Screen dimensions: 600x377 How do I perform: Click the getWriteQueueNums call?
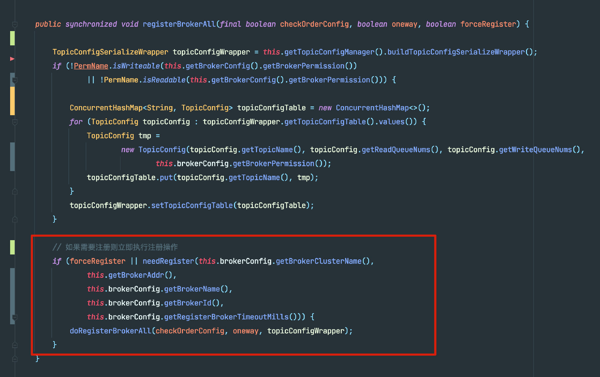535,150
